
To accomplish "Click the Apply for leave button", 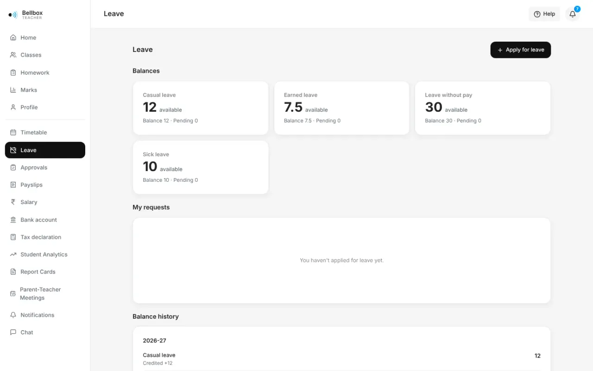I will [520, 50].
